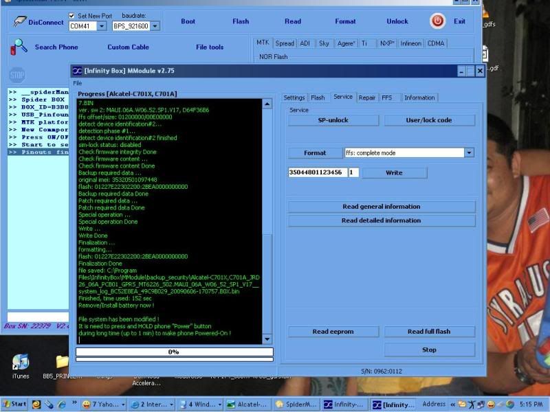Switch to the Settings tab

tap(294, 98)
